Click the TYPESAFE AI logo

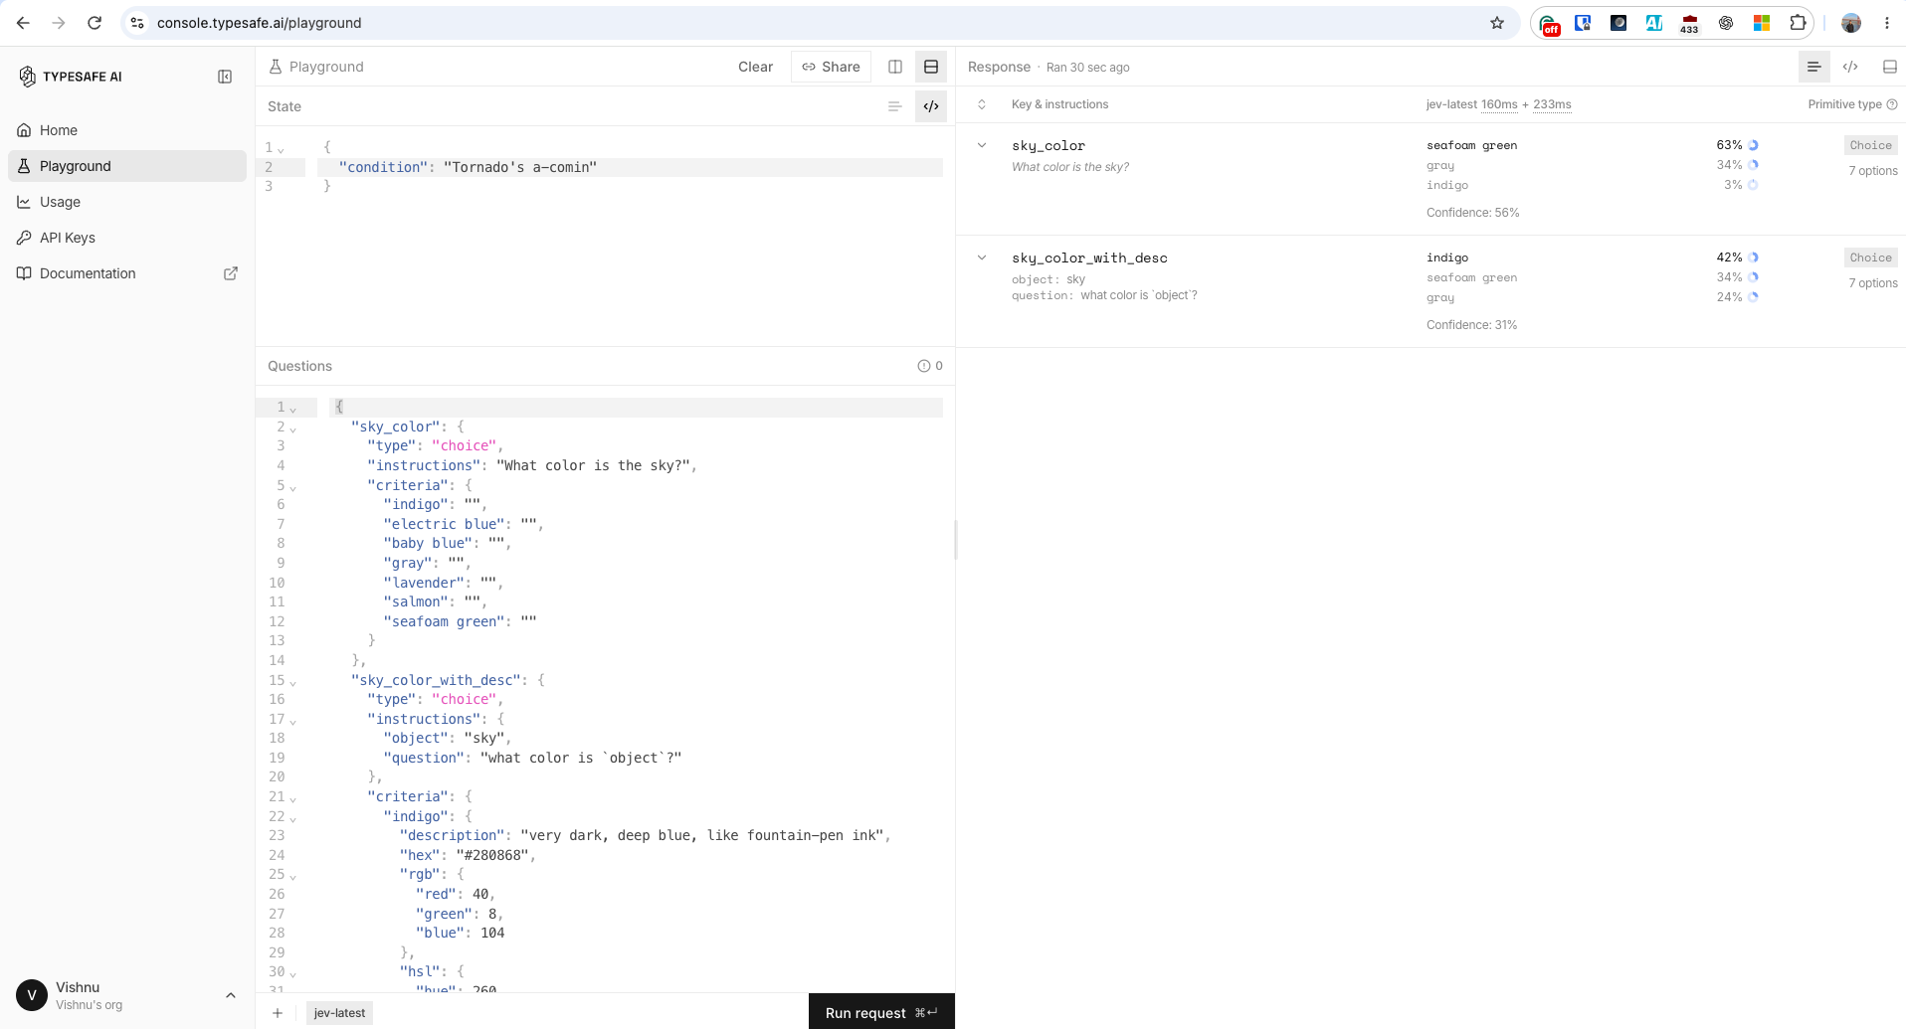(71, 77)
